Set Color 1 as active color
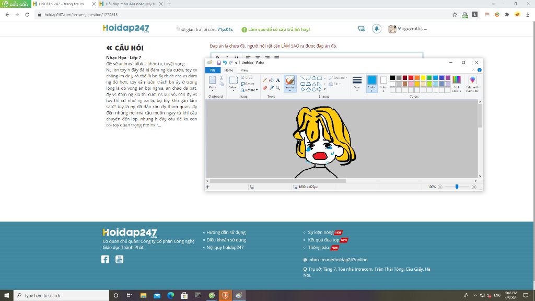This screenshot has width=535, height=301. coord(371,83)
